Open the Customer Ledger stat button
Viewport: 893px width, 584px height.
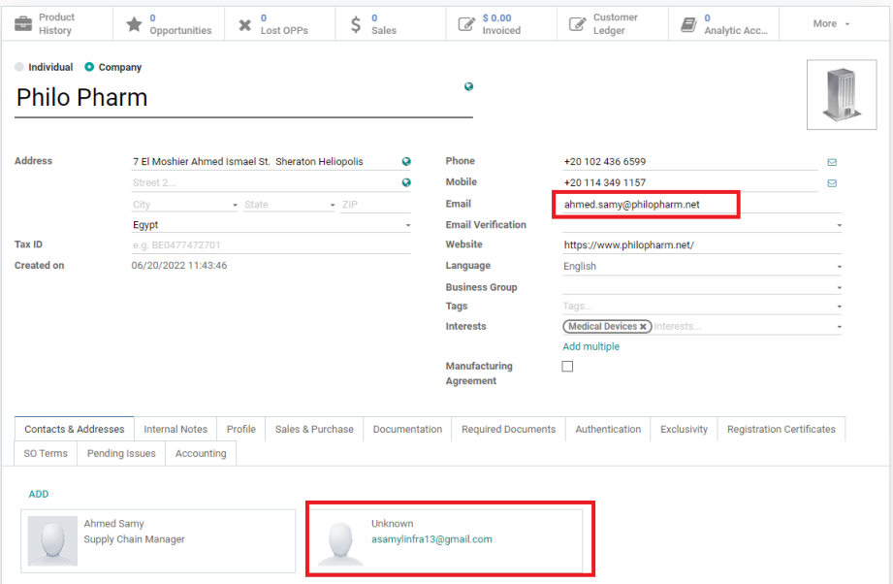coord(612,24)
